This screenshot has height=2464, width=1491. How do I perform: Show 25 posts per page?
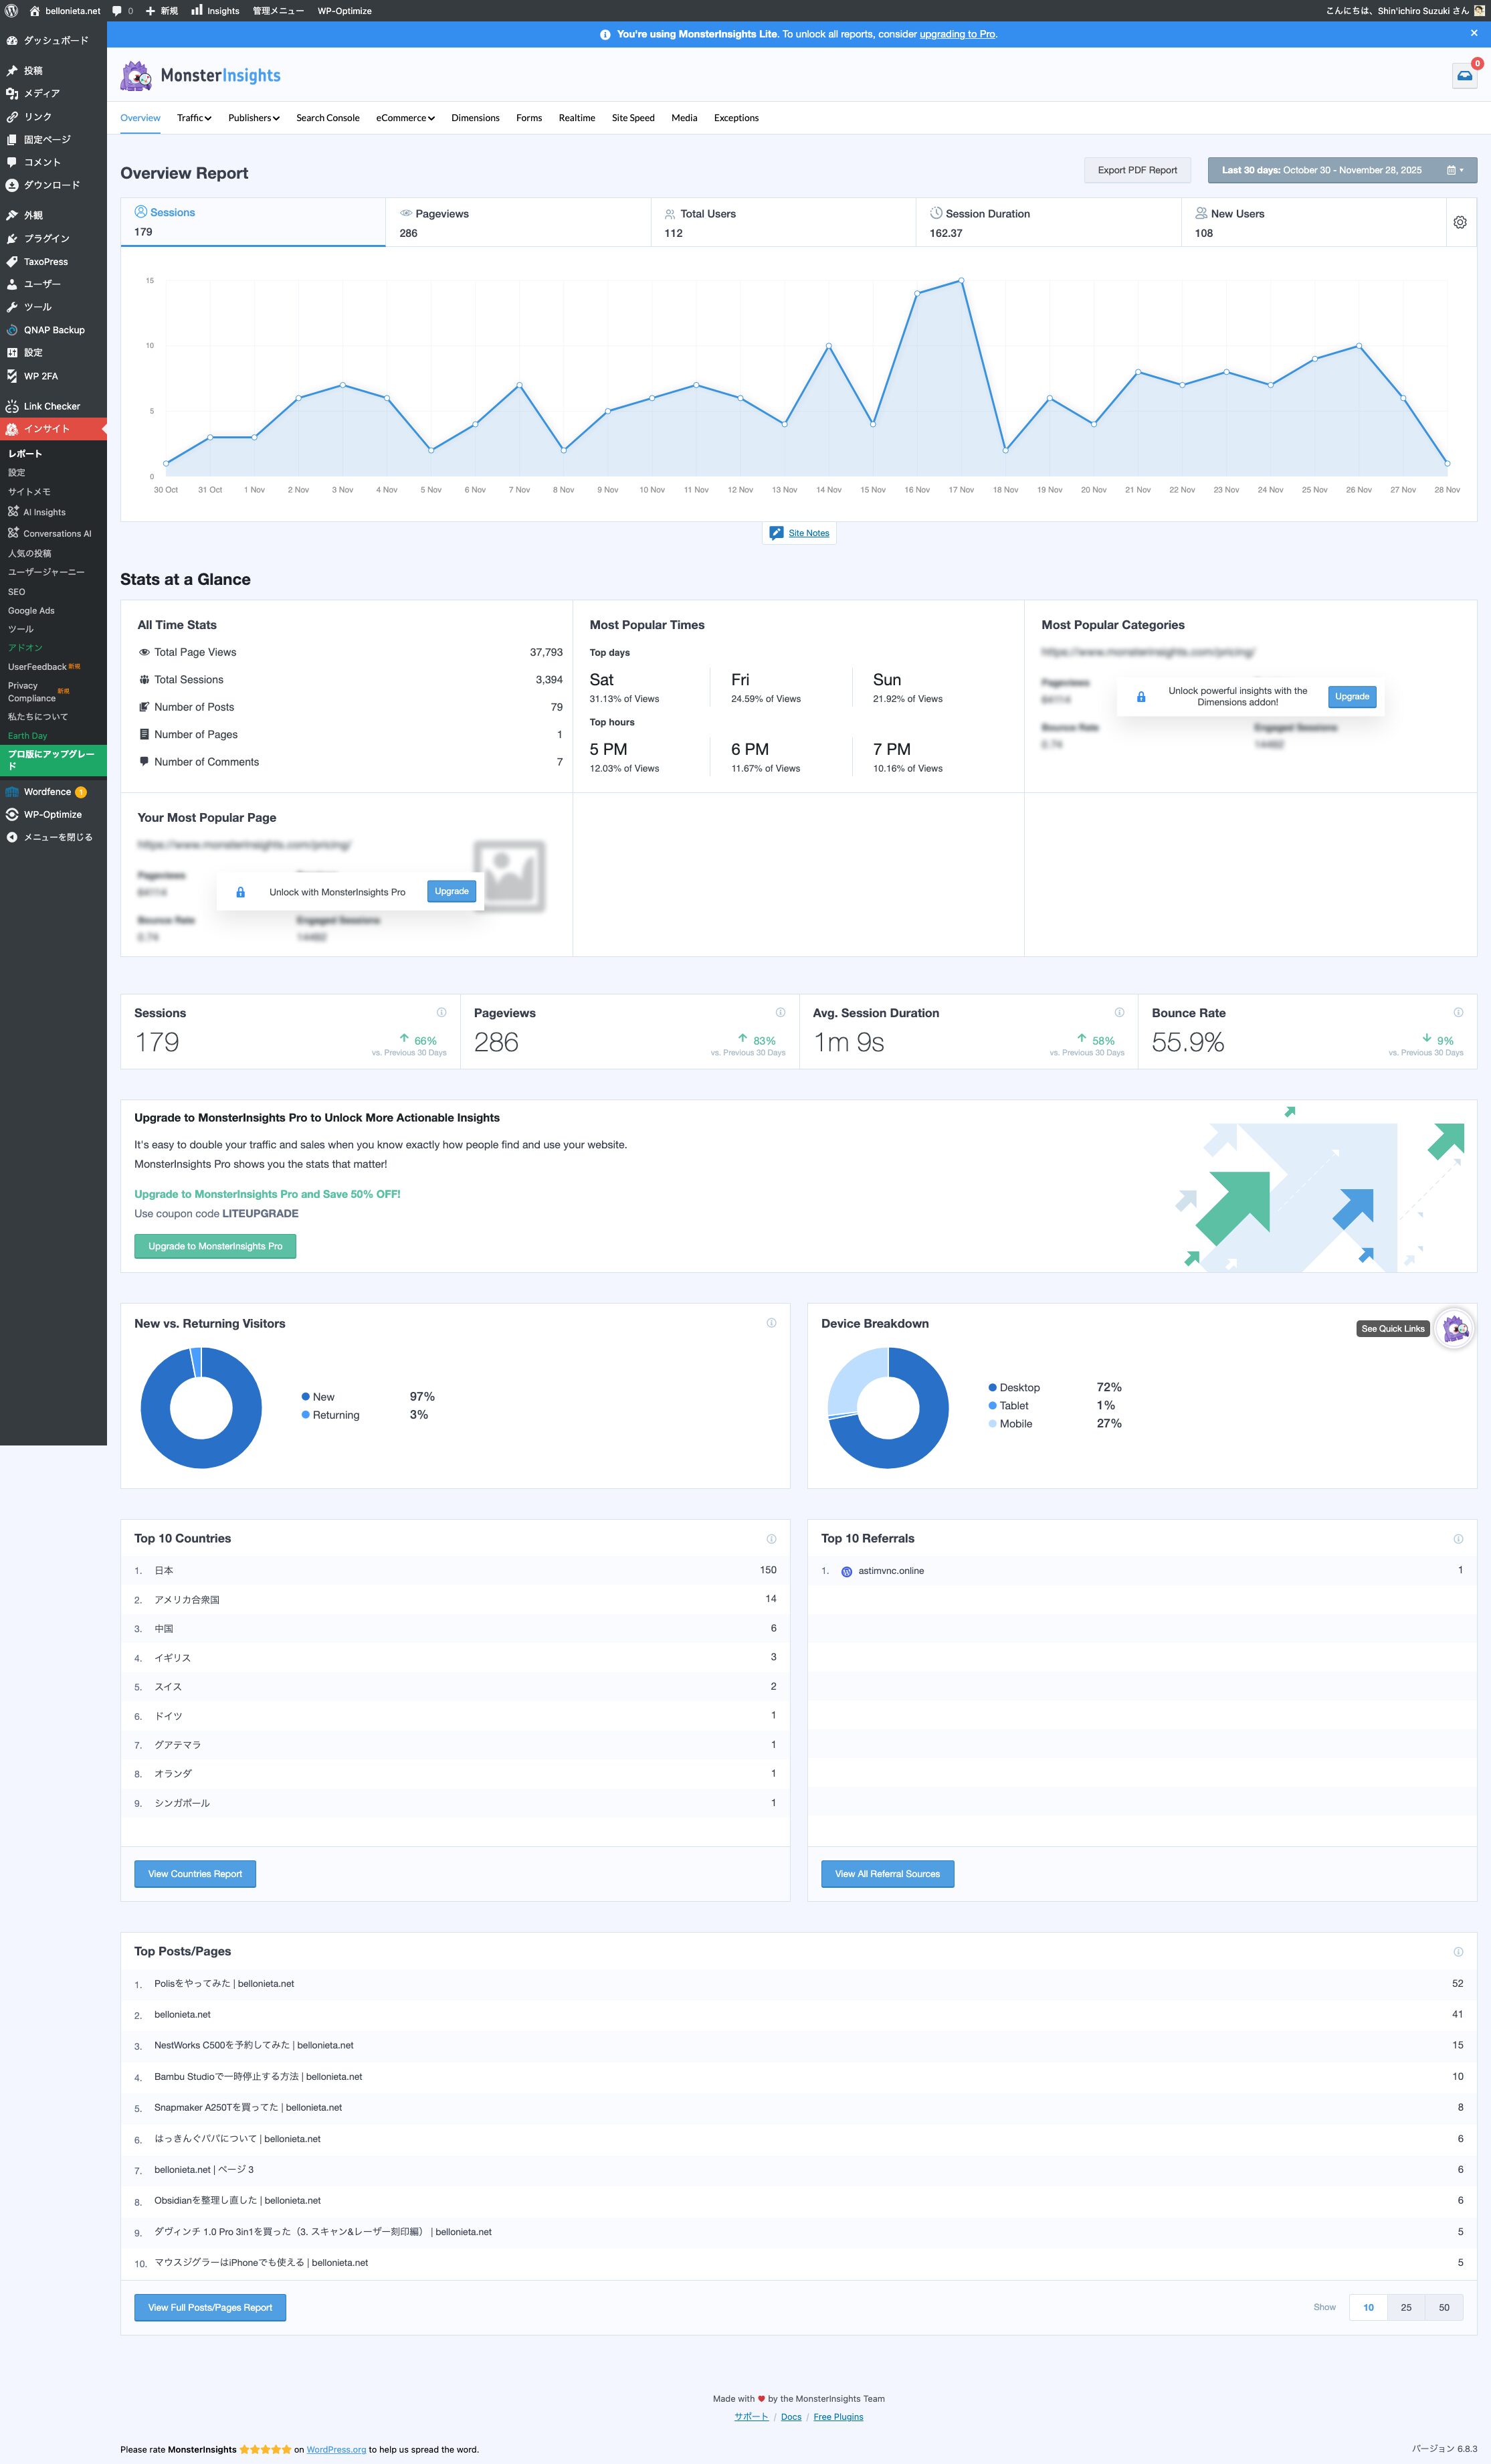point(1405,2307)
